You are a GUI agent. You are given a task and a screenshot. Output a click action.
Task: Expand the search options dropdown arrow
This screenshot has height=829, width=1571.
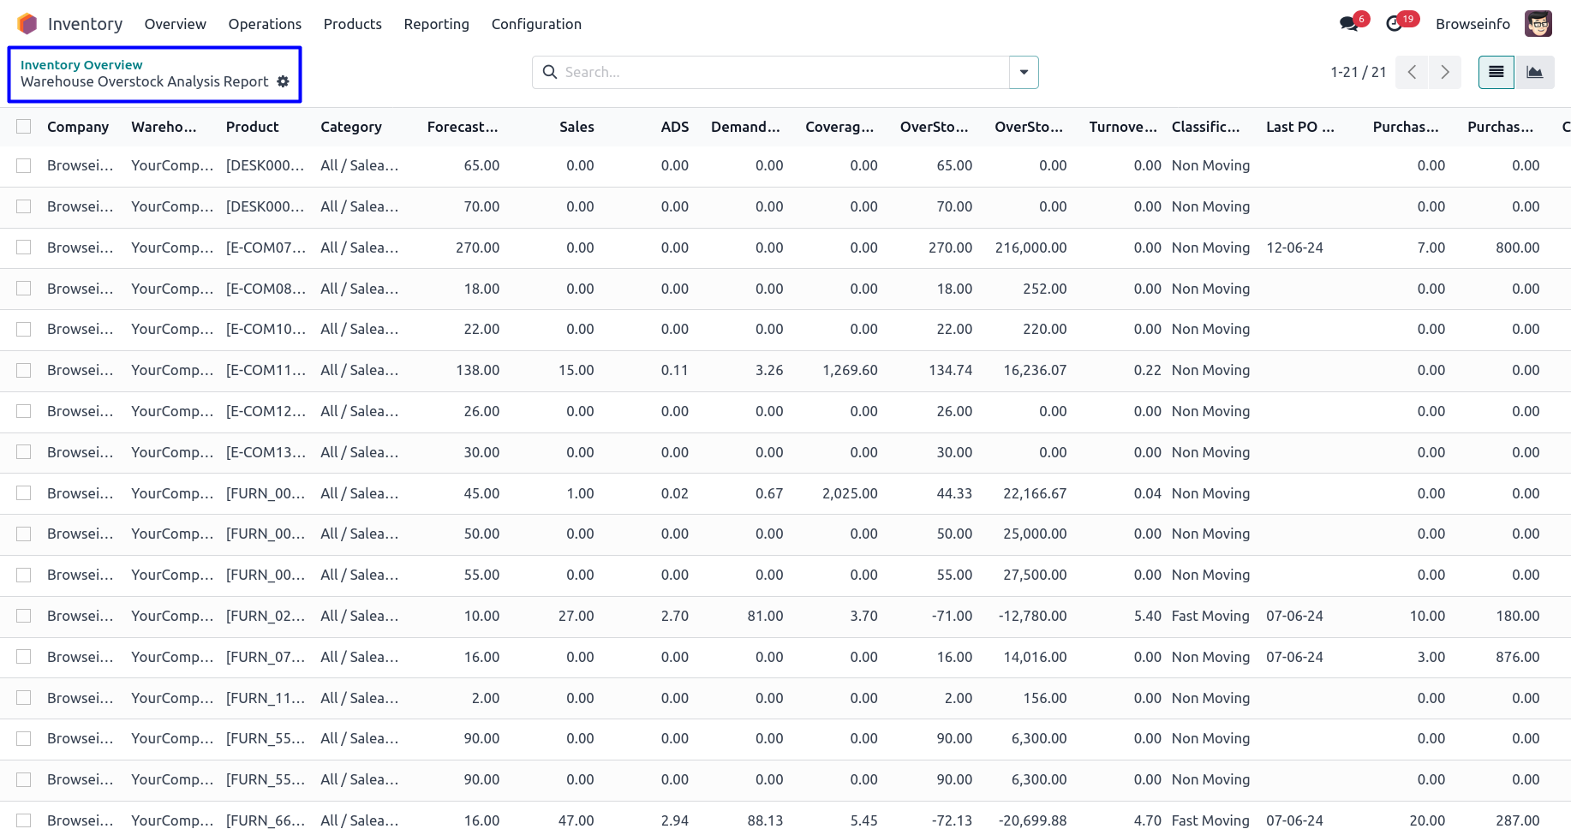tap(1024, 72)
